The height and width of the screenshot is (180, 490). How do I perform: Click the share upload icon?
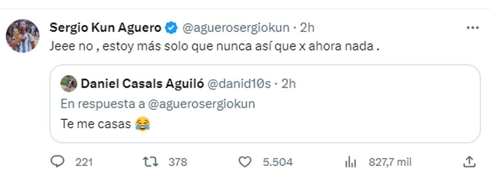pos(469,162)
